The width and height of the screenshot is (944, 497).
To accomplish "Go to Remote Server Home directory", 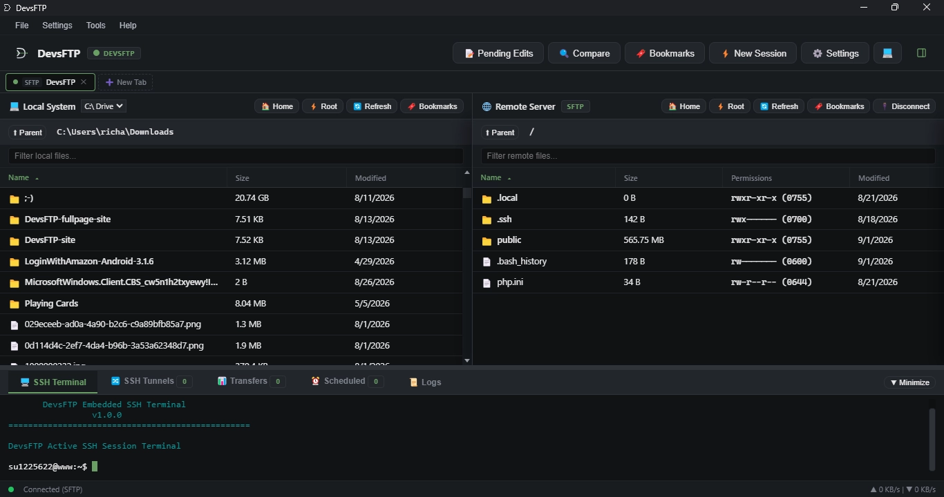I will [x=683, y=106].
